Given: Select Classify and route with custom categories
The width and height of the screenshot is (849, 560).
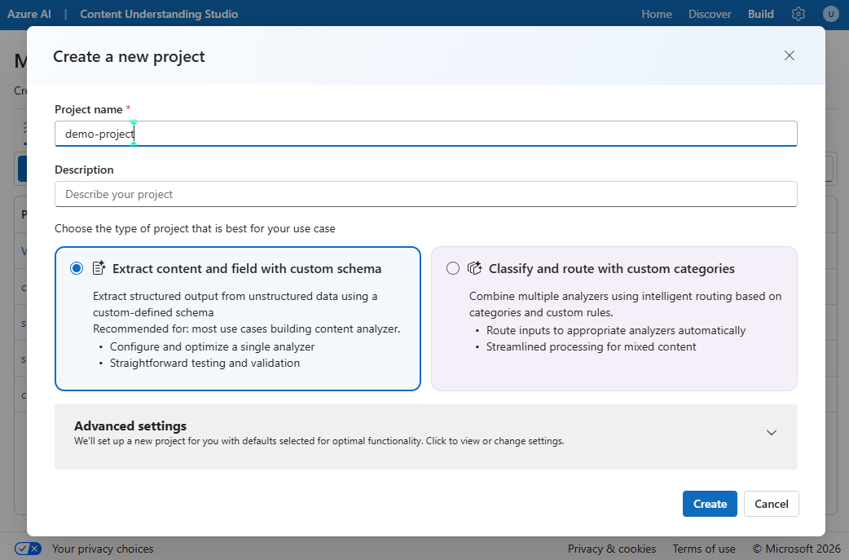Looking at the screenshot, I should tap(452, 267).
